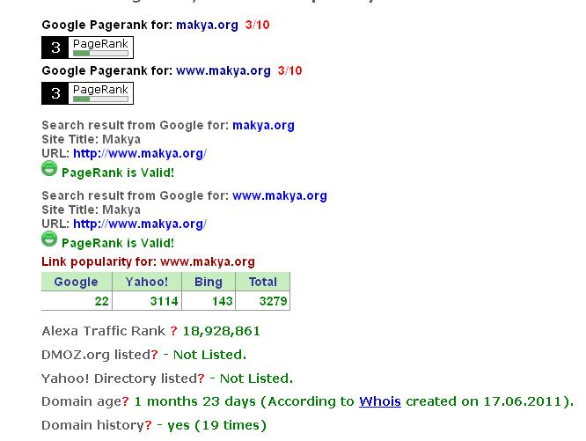The image size is (586, 441).
Task: Click the Yahoo! column header in link popularity table
Action: tap(147, 282)
